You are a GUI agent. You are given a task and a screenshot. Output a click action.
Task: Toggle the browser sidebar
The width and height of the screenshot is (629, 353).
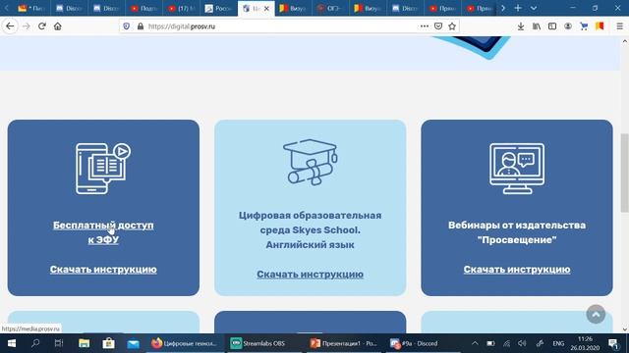(x=552, y=26)
